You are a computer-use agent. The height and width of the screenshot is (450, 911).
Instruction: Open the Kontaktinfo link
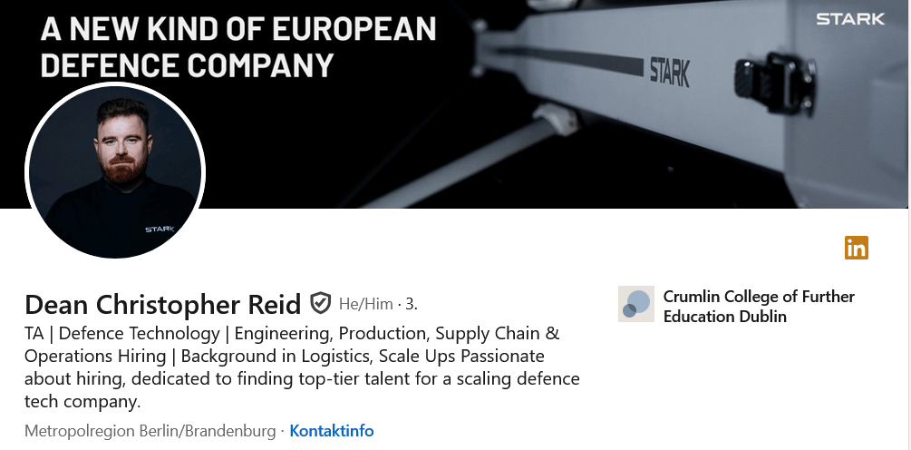331,431
